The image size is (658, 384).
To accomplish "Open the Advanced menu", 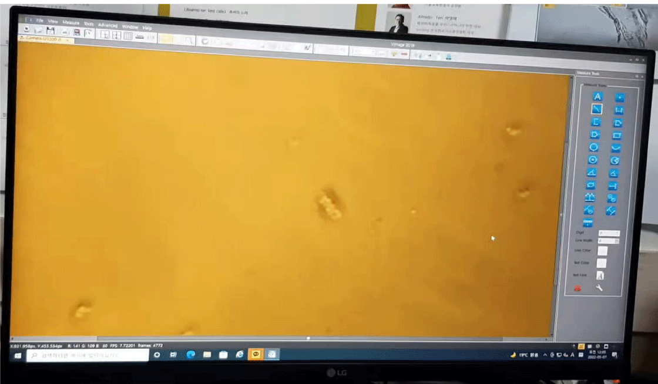I will tap(108, 25).
